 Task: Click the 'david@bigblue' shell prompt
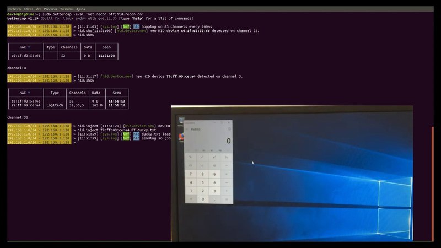21,14
